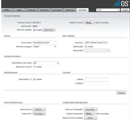The image size is (130, 126).
Task: Open the Time Zone dropdown
Action: pos(96,43)
